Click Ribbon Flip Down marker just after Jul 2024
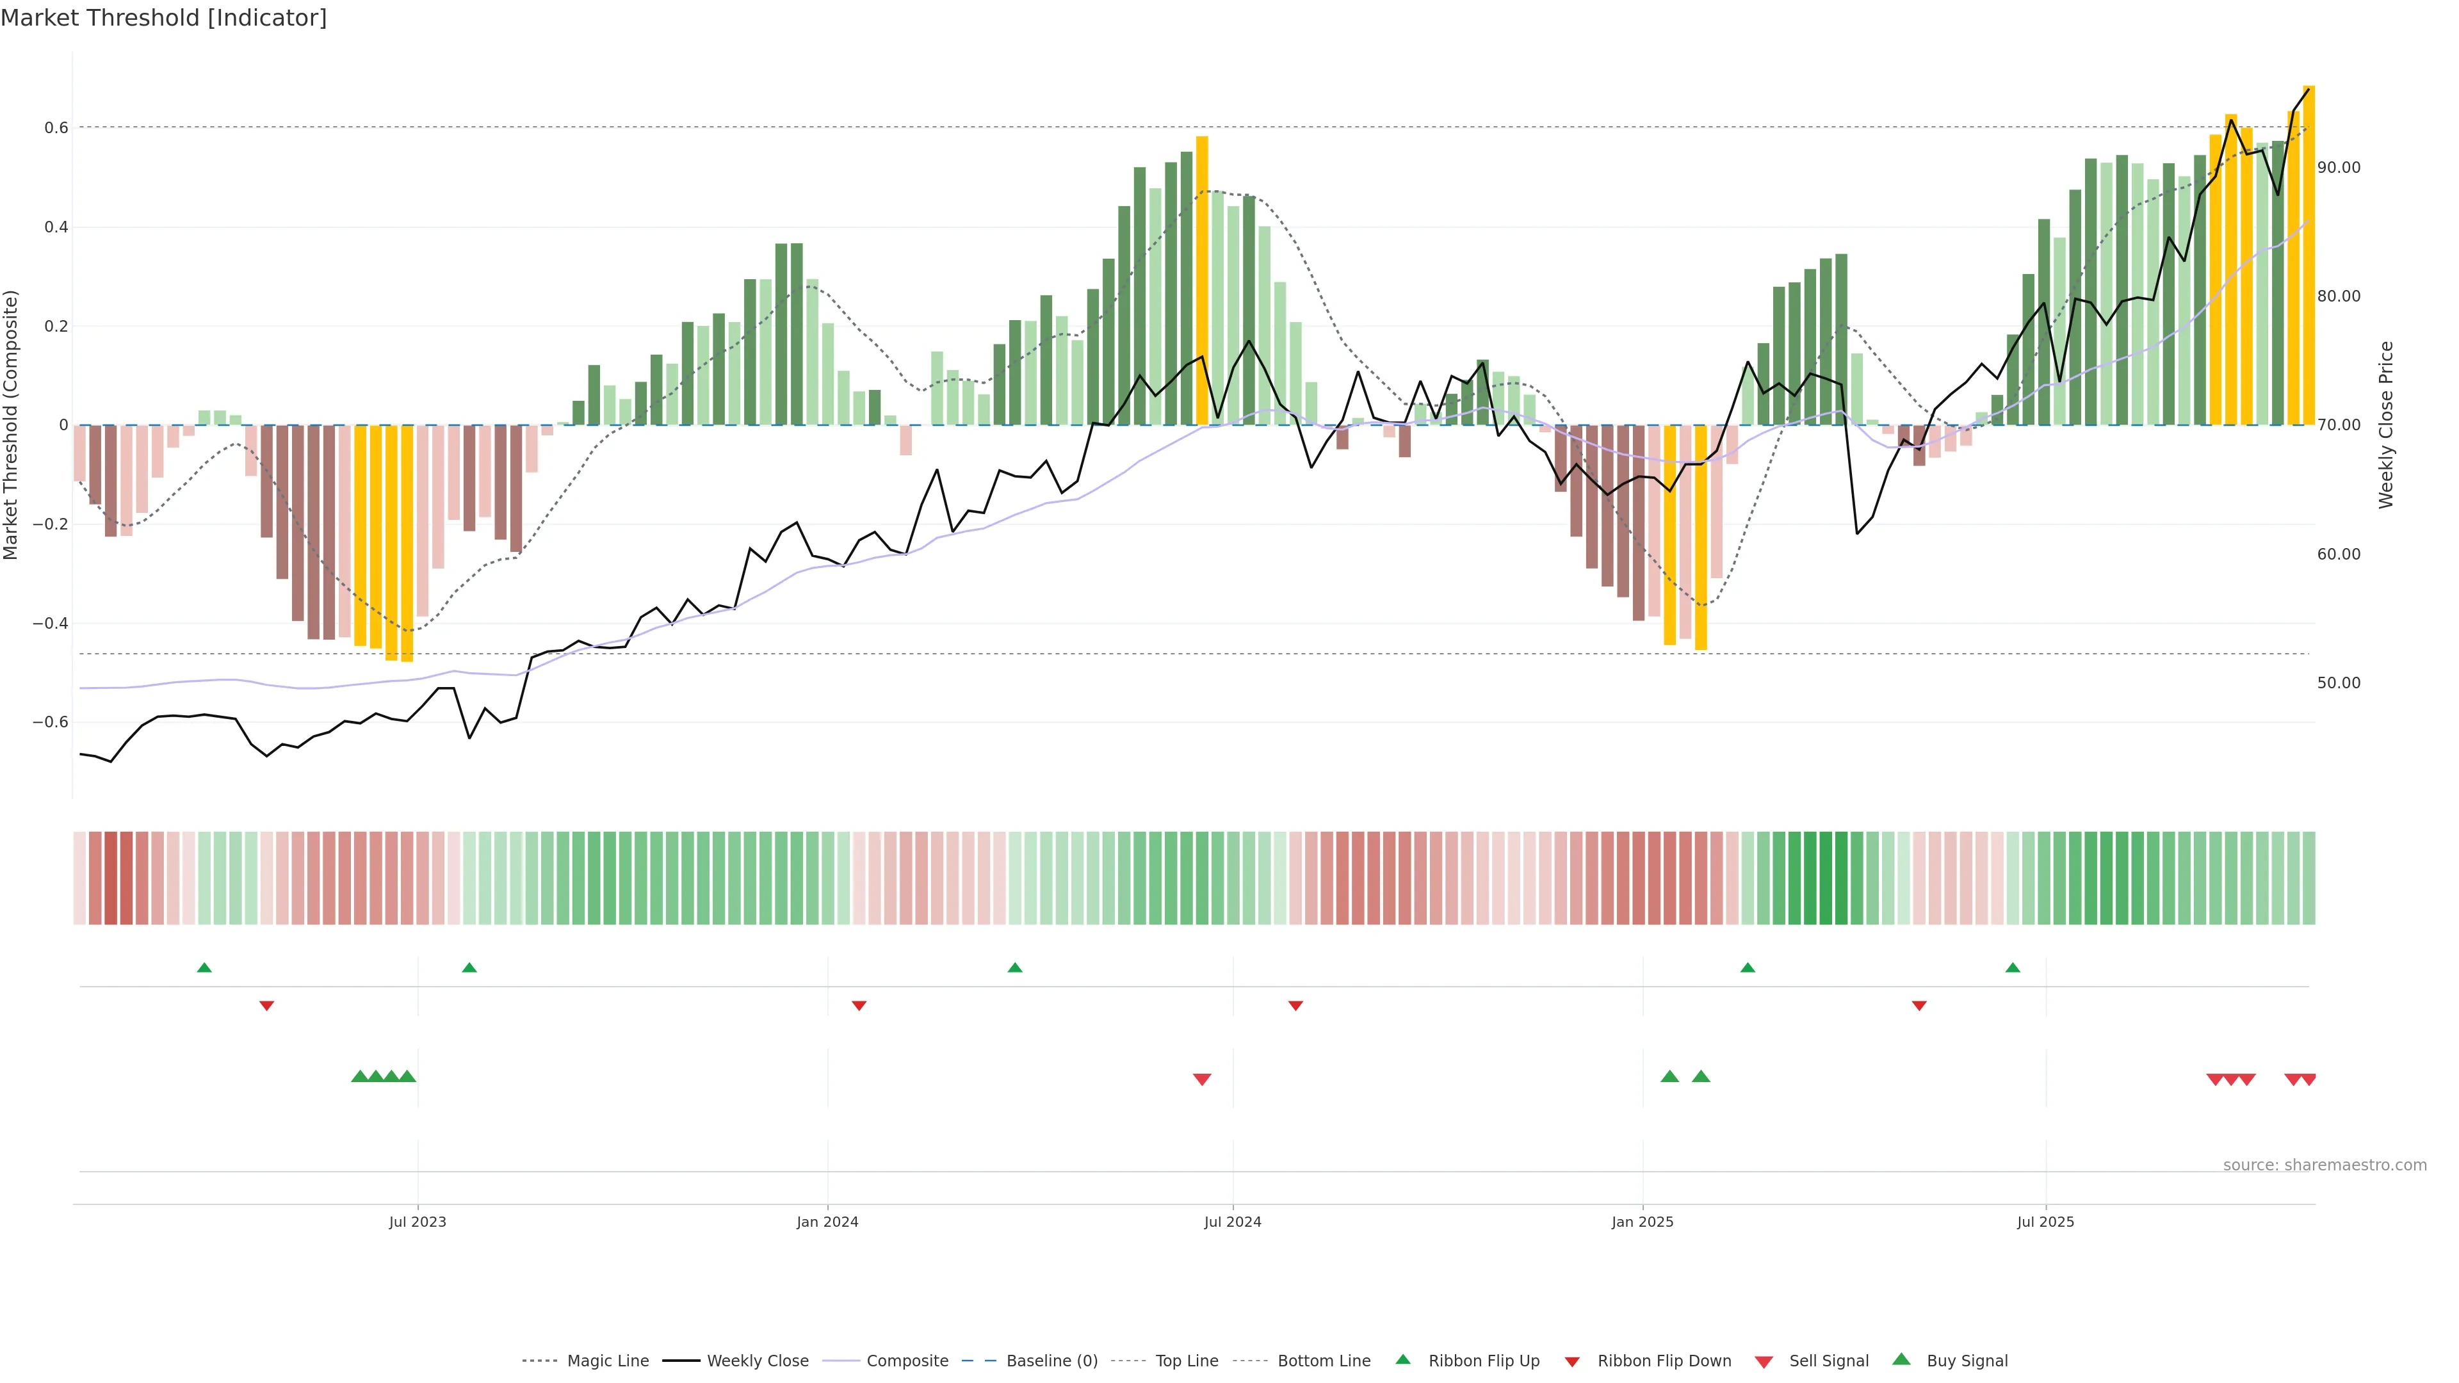The height and width of the screenshot is (1383, 2459). [1295, 1006]
